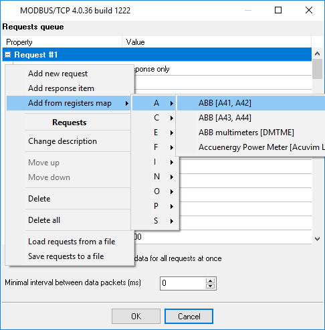Decrease the minimal interval spinner down arrow
The width and height of the screenshot is (325, 330).
210,286
